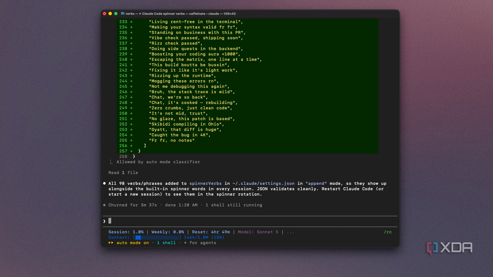This screenshot has width=493, height=277.
Task: Click the highlighted spinnerVerbs text
Action: point(205,183)
